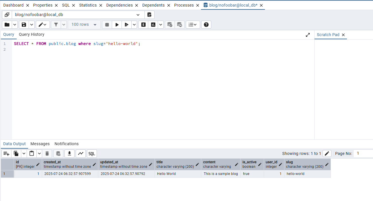This screenshot has height=201, width=373.
Task: Open the connection dropdown blog/nofoobar@local_db
Action: [x=78, y=15]
